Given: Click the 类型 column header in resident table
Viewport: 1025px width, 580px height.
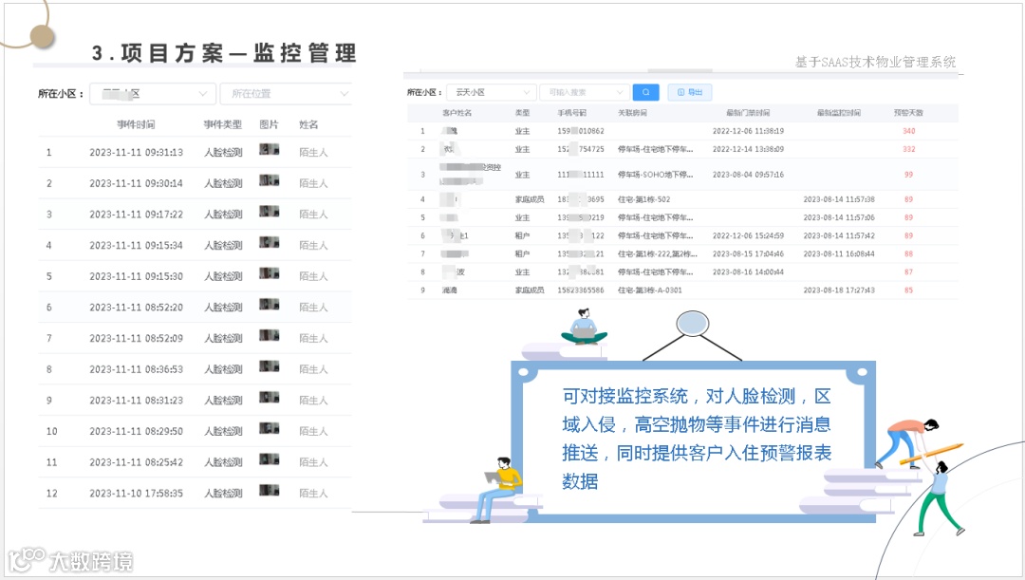Looking at the screenshot, I should [522, 112].
